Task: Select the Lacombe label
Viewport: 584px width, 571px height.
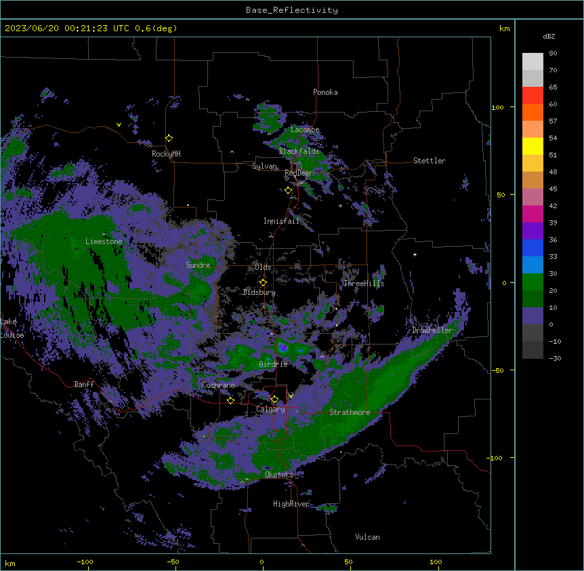Action: click(x=305, y=130)
